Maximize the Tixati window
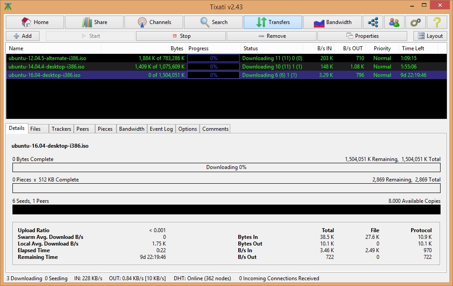Image resolution: width=453 pixels, height=286 pixels. coord(424,5)
